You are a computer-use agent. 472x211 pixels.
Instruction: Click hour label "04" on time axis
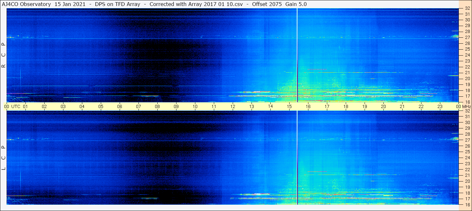[82, 106]
